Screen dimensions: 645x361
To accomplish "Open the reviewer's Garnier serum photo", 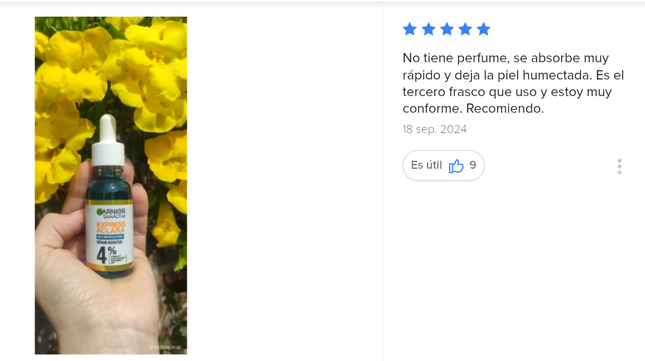I will pyautogui.click(x=111, y=185).
